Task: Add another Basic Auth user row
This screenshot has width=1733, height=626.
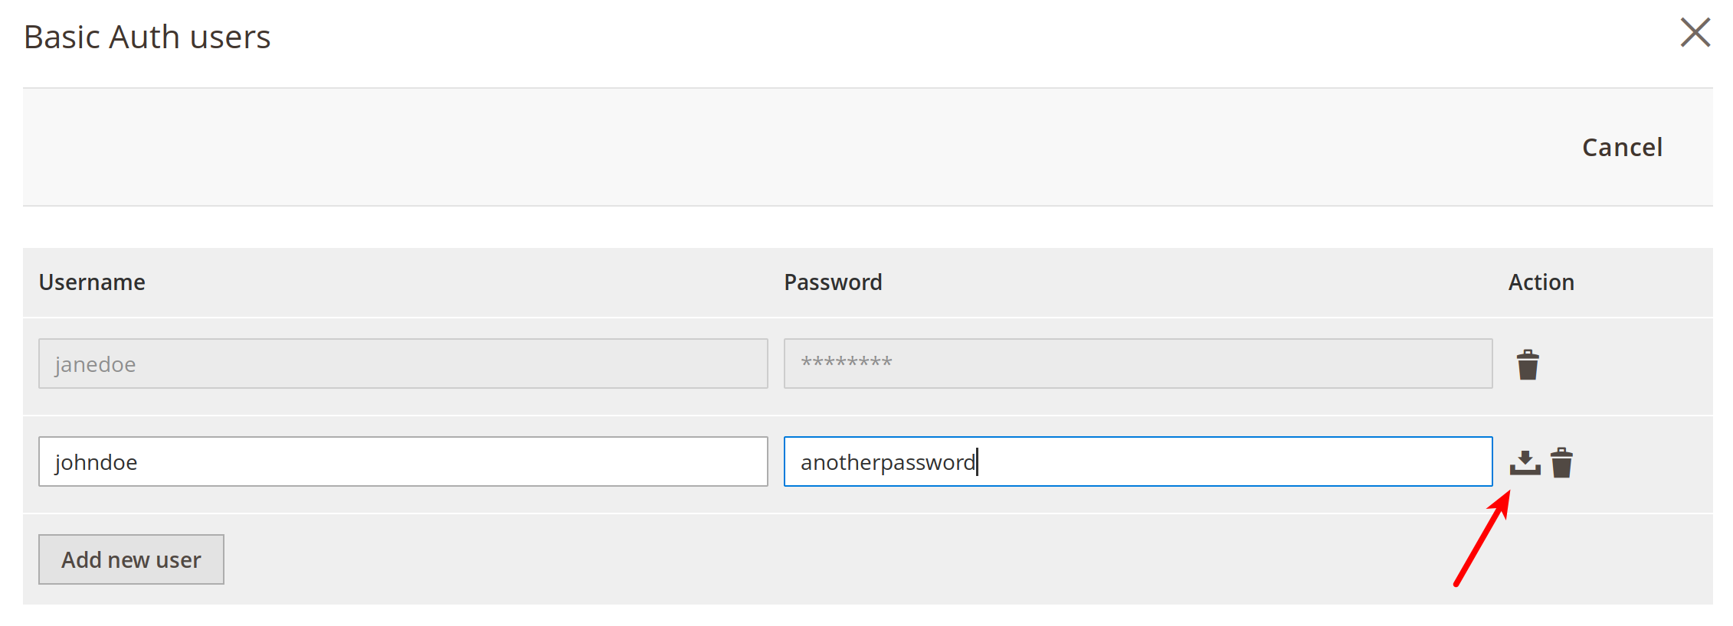Action: [131, 559]
